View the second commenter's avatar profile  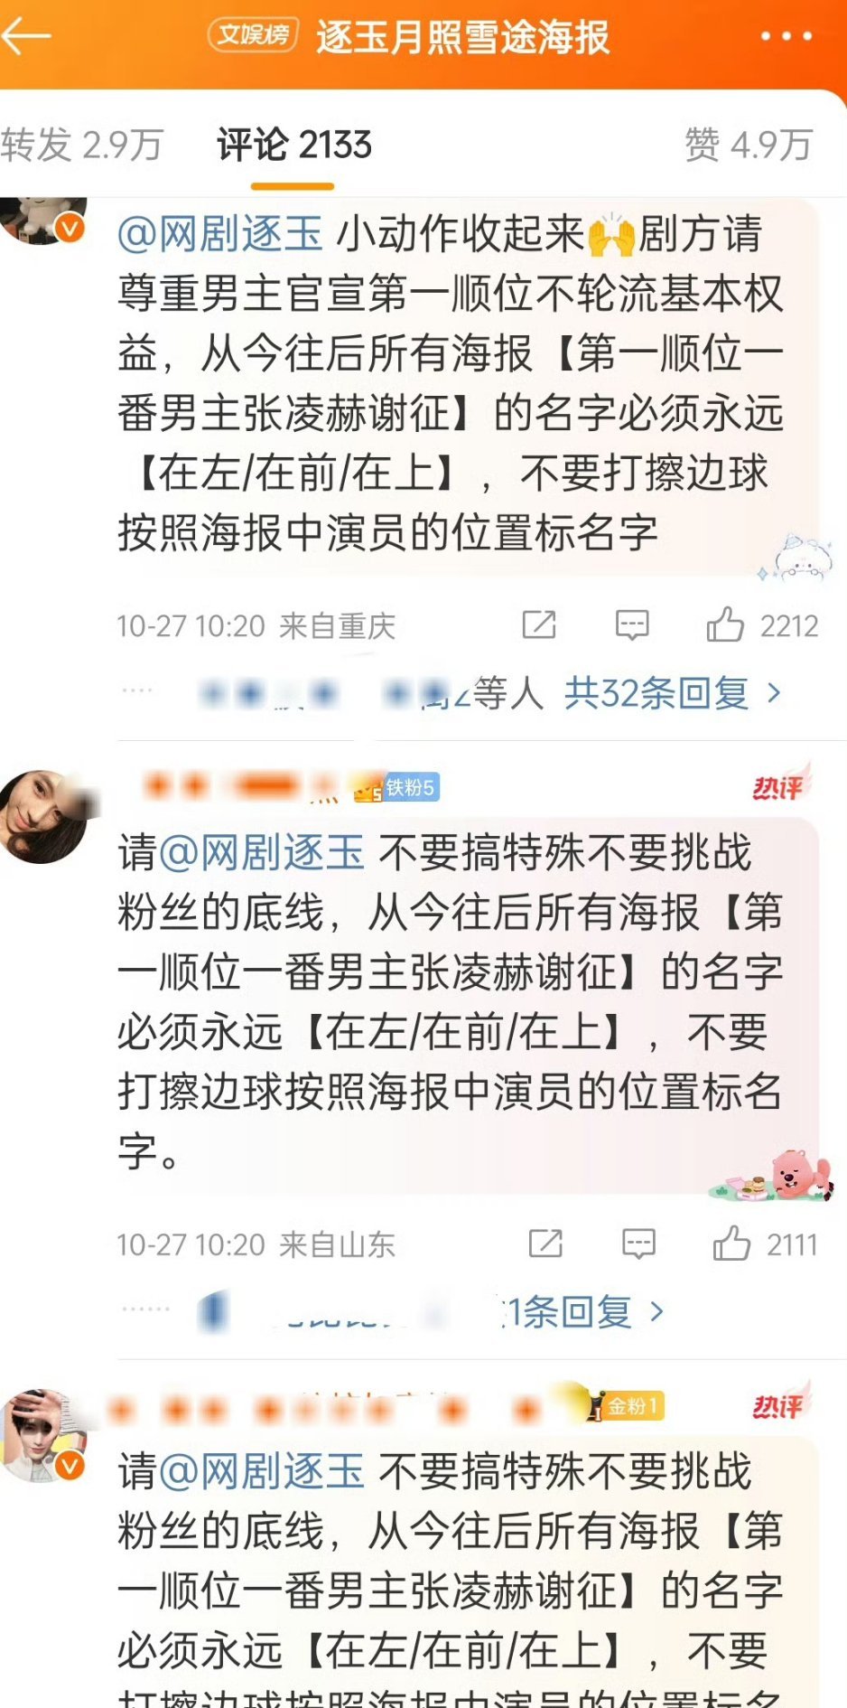(x=43, y=816)
